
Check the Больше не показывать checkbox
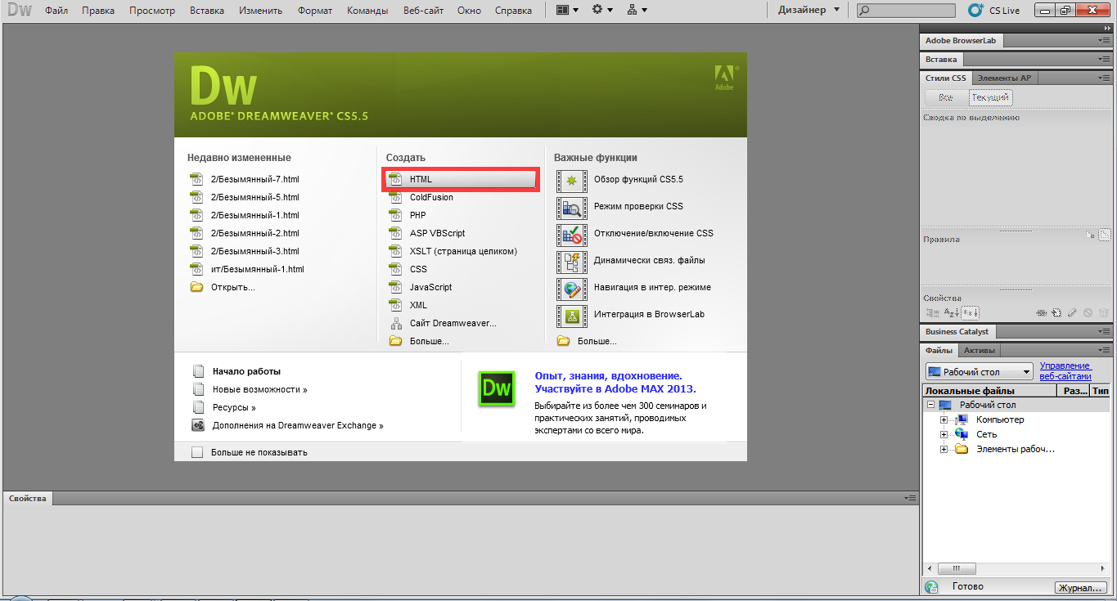(197, 452)
